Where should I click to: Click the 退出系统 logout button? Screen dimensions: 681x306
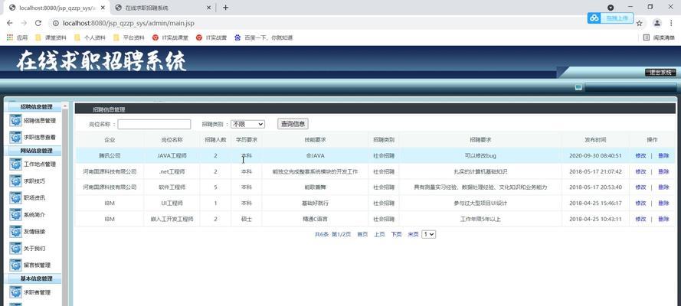660,73
